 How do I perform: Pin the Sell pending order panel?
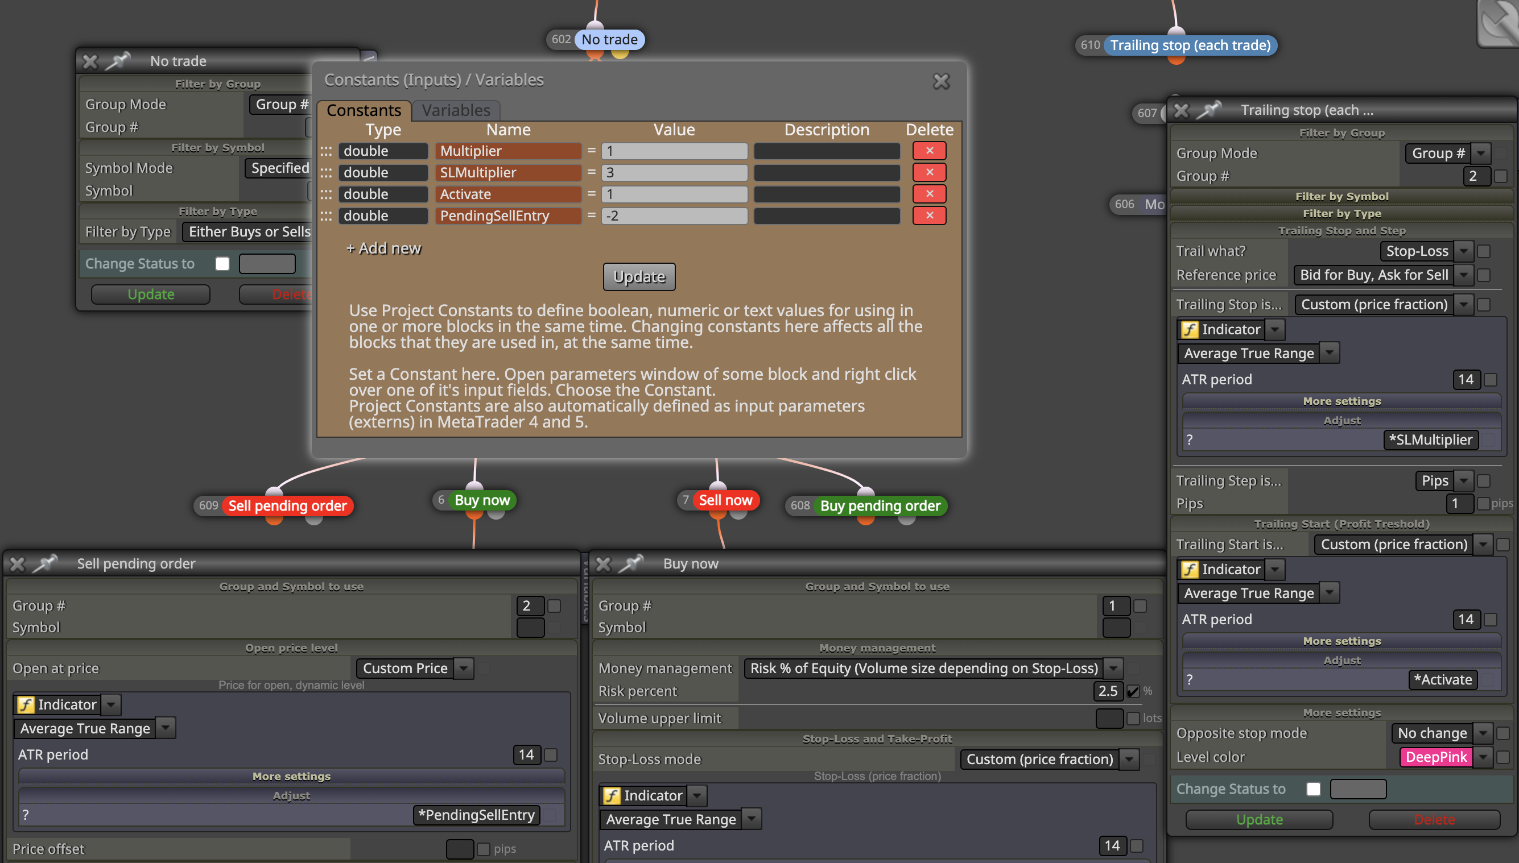(45, 563)
